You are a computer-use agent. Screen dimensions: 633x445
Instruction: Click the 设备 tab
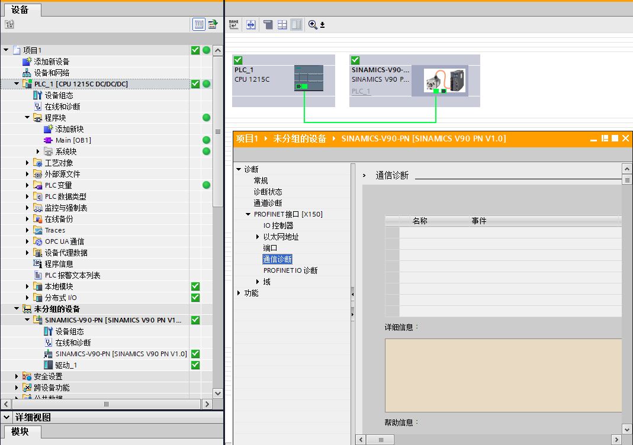pyautogui.click(x=20, y=9)
